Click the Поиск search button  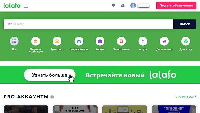tap(185, 24)
